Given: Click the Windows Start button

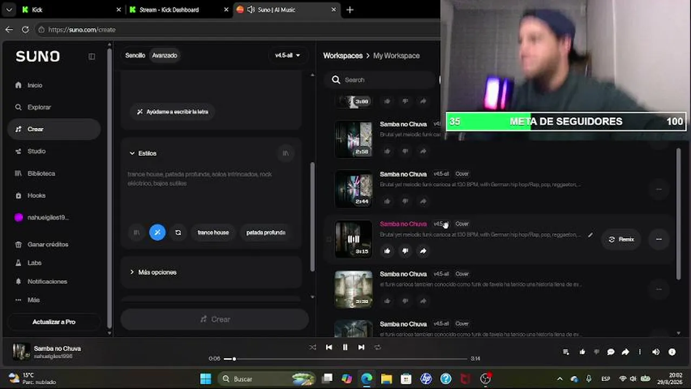Looking at the screenshot, I should pos(205,379).
